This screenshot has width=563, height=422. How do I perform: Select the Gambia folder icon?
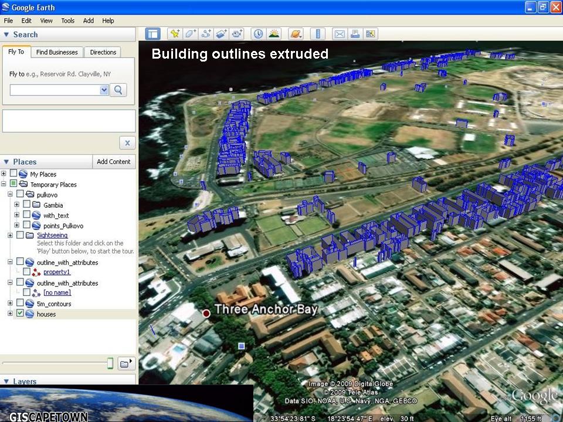(x=36, y=205)
